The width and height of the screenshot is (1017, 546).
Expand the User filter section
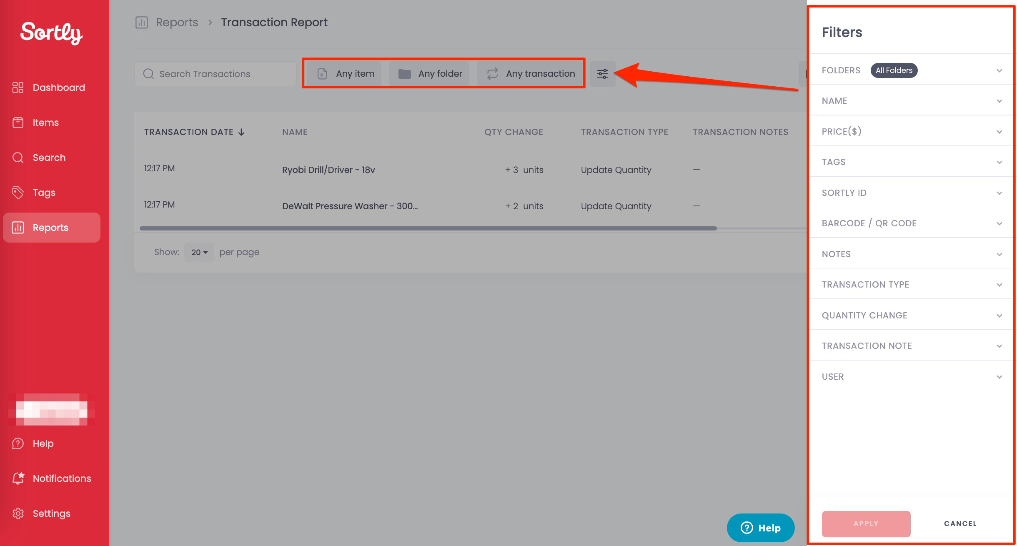click(x=911, y=377)
